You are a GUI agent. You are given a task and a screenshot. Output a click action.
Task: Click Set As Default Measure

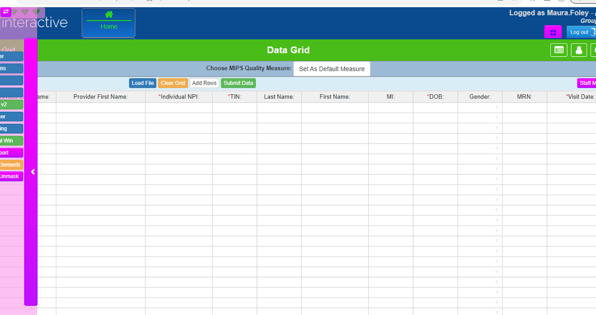point(332,69)
